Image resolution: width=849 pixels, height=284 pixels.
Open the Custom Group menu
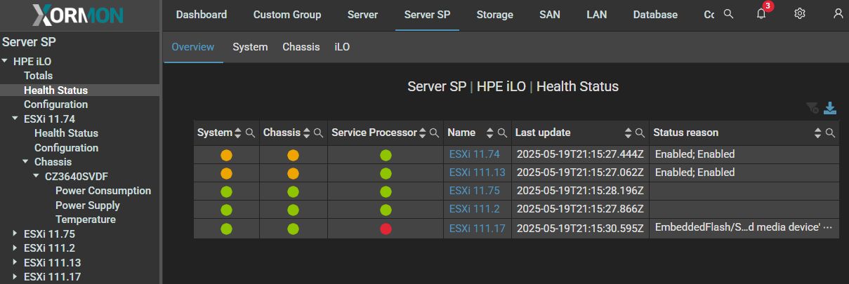click(x=287, y=14)
